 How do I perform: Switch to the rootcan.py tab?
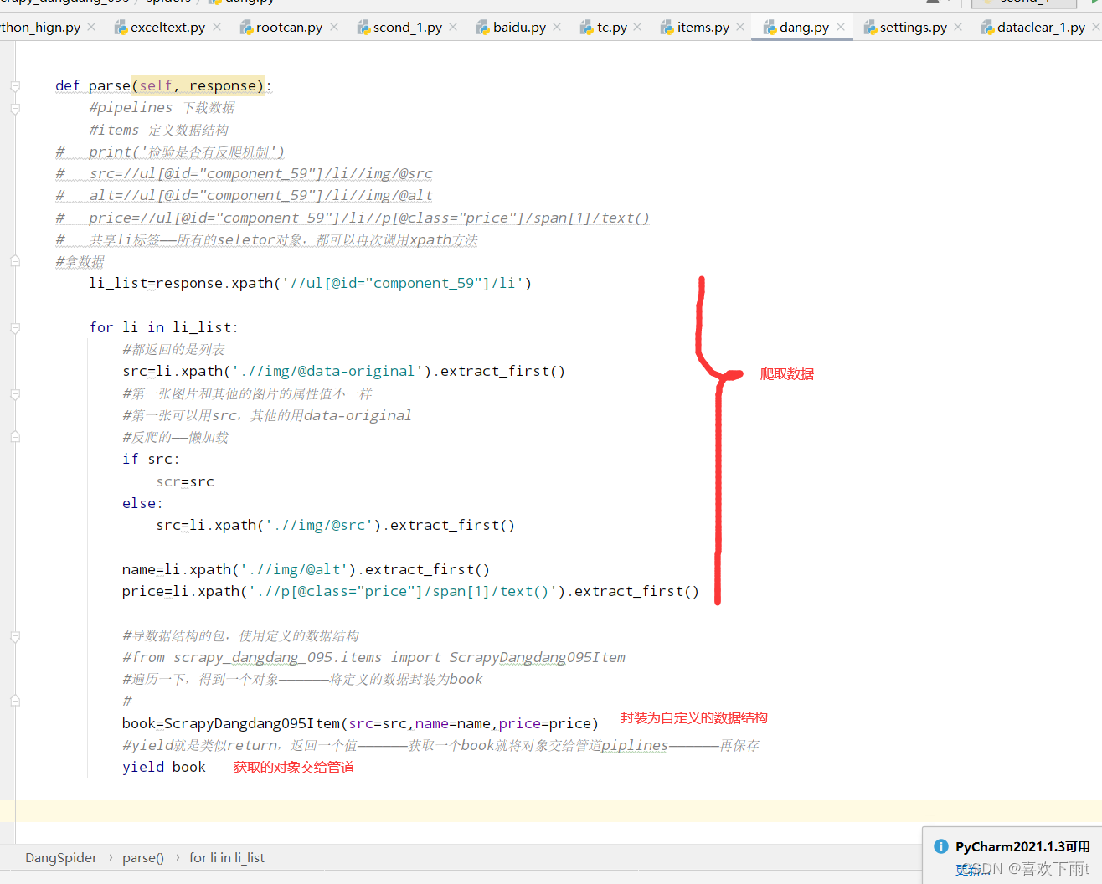click(x=289, y=27)
